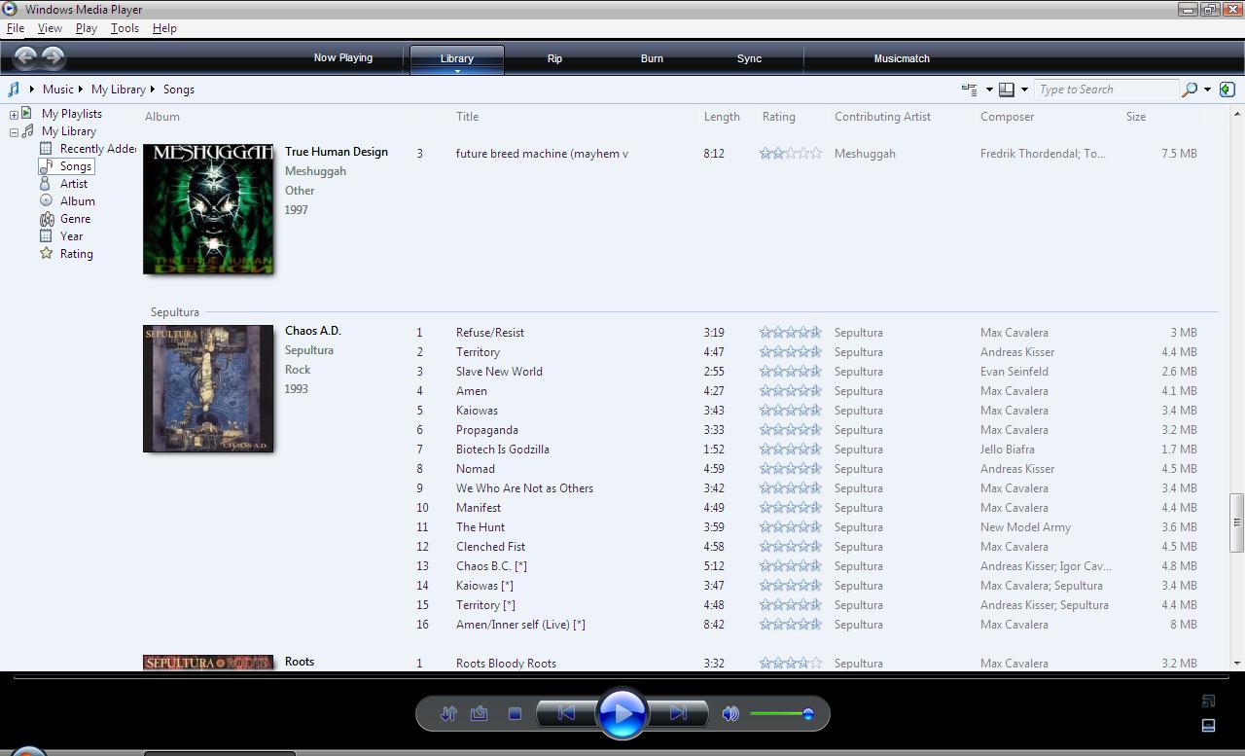Open the Musicmatch tab

[x=902, y=58]
